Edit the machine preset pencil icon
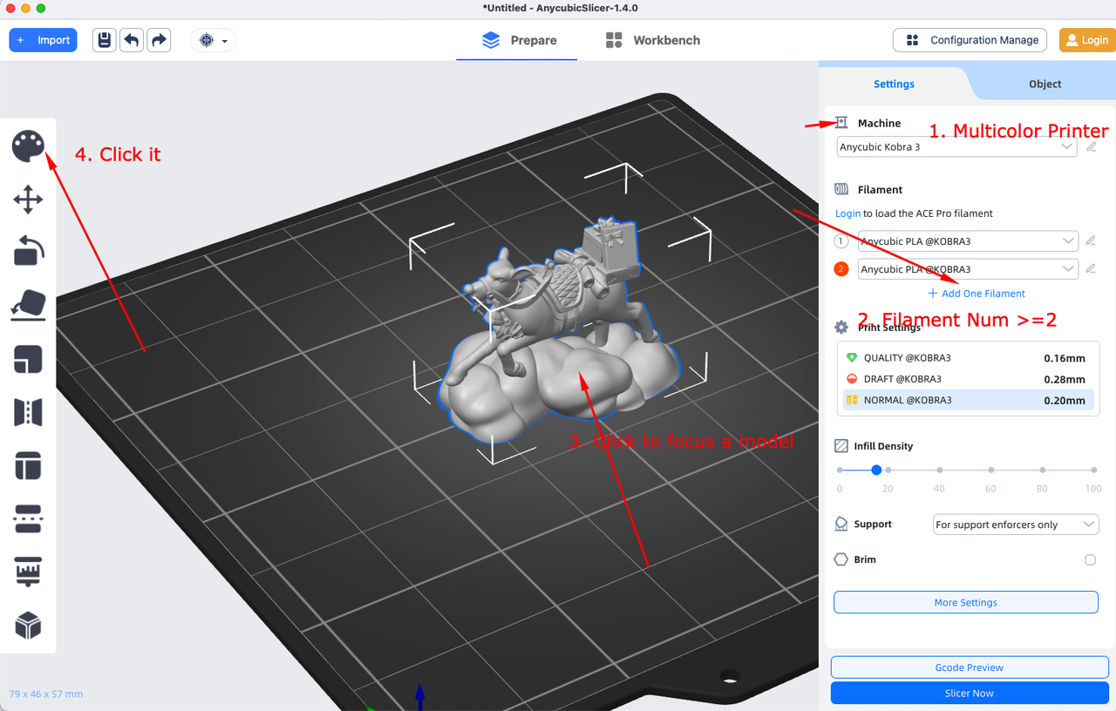The width and height of the screenshot is (1116, 711). (1092, 147)
